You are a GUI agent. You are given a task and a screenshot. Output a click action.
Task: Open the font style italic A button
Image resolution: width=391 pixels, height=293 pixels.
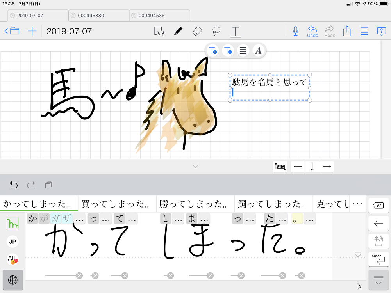(x=258, y=51)
